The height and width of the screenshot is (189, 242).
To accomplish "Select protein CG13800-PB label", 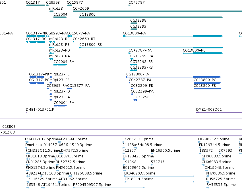I will coord(205,86).
